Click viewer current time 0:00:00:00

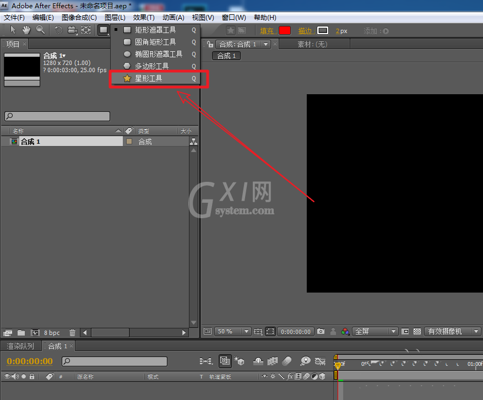tap(296, 332)
